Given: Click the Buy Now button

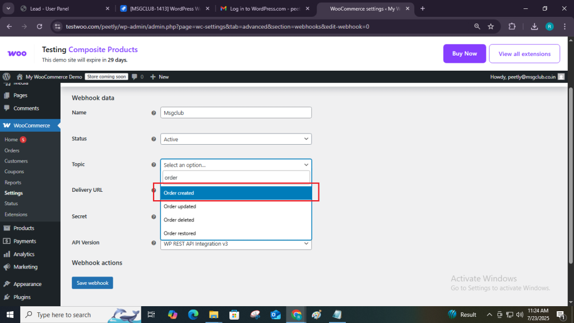Looking at the screenshot, I should 465,53.
